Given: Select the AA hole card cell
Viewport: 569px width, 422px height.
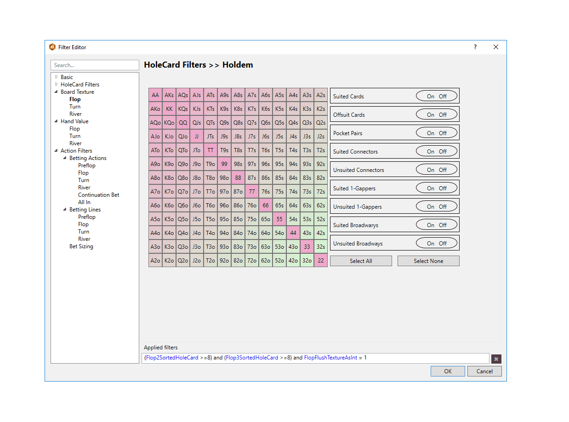Looking at the screenshot, I should tap(155, 95).
